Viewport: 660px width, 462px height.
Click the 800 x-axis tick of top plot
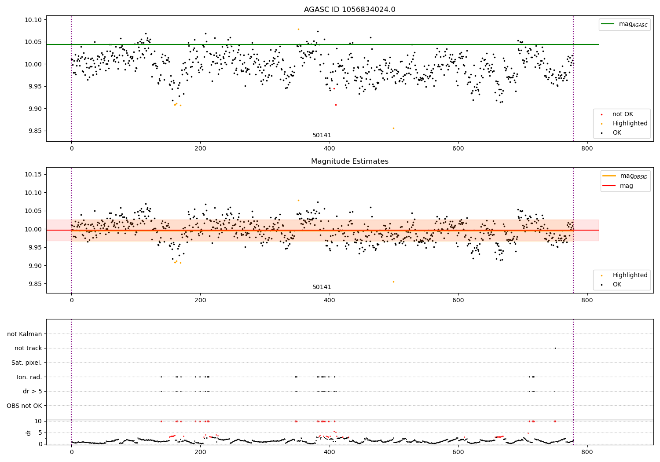click(x=587, y=148)
